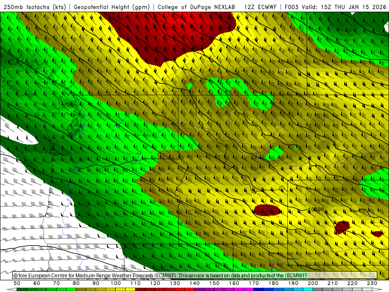Select the 190 kts value on the color scale
The height and width of the screenshot is (292, 389).
[293, 283]
